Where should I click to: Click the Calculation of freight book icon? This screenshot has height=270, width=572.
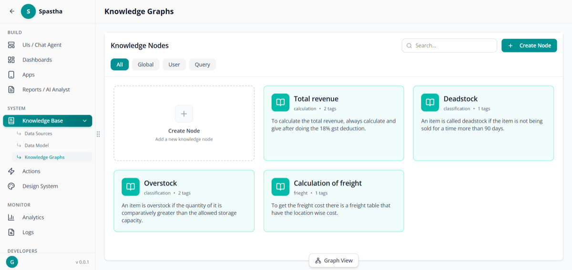[x=281, y=187]
